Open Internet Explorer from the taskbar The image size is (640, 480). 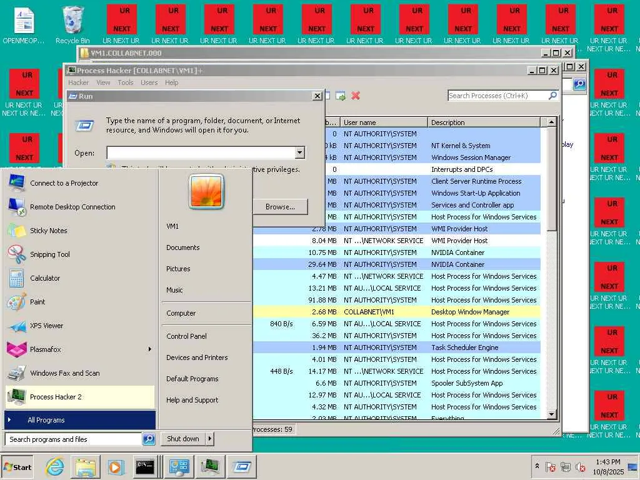(54, 467)
